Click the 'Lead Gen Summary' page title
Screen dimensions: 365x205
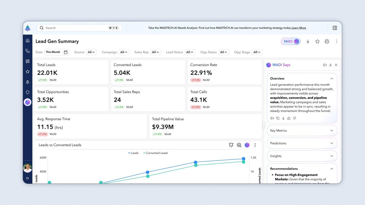pyautogui.click(x=57, y=41)
